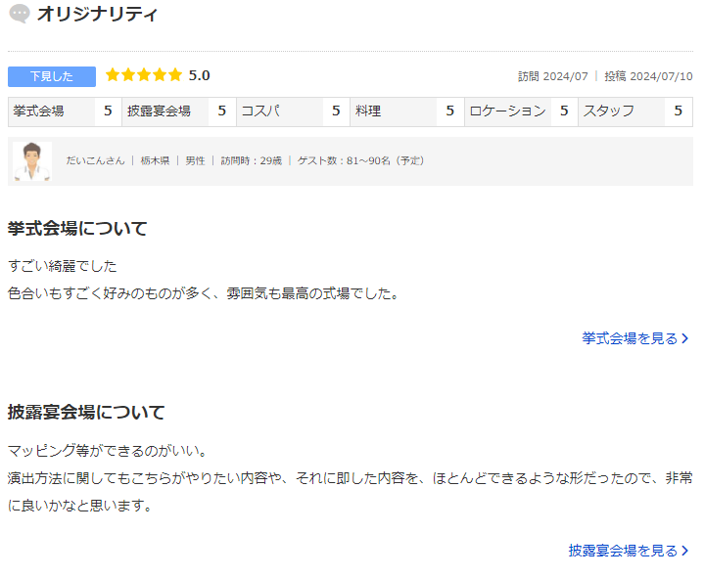This screenshot has width=704, height=577.
Task: Click the blue 下見した badge
Action: click(52, 76)
